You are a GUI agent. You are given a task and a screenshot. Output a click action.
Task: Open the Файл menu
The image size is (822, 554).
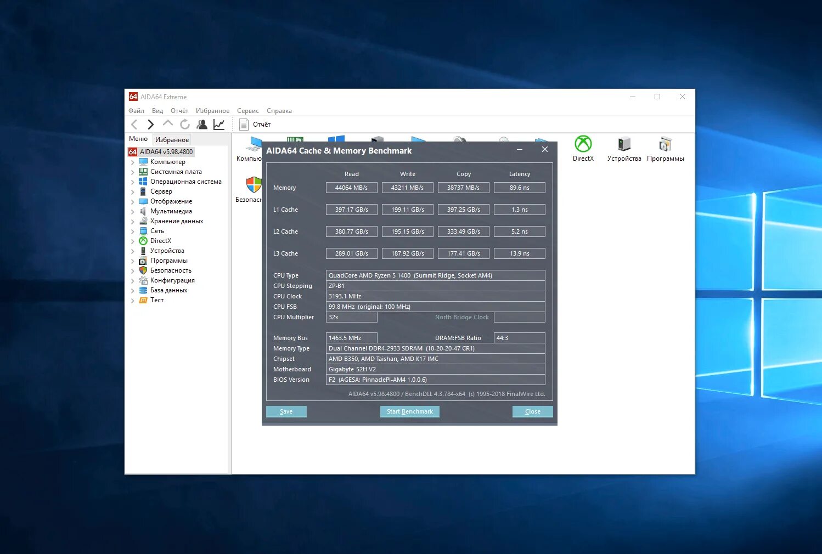tap(136, 111)
